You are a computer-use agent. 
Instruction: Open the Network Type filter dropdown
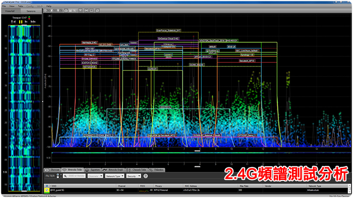pyautogui.click(x=114, y=176)
